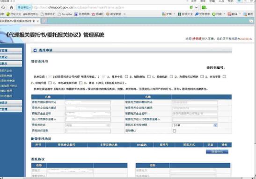
Task: Click the 截图 screenshot tool icon
Action: coord(245,14)
